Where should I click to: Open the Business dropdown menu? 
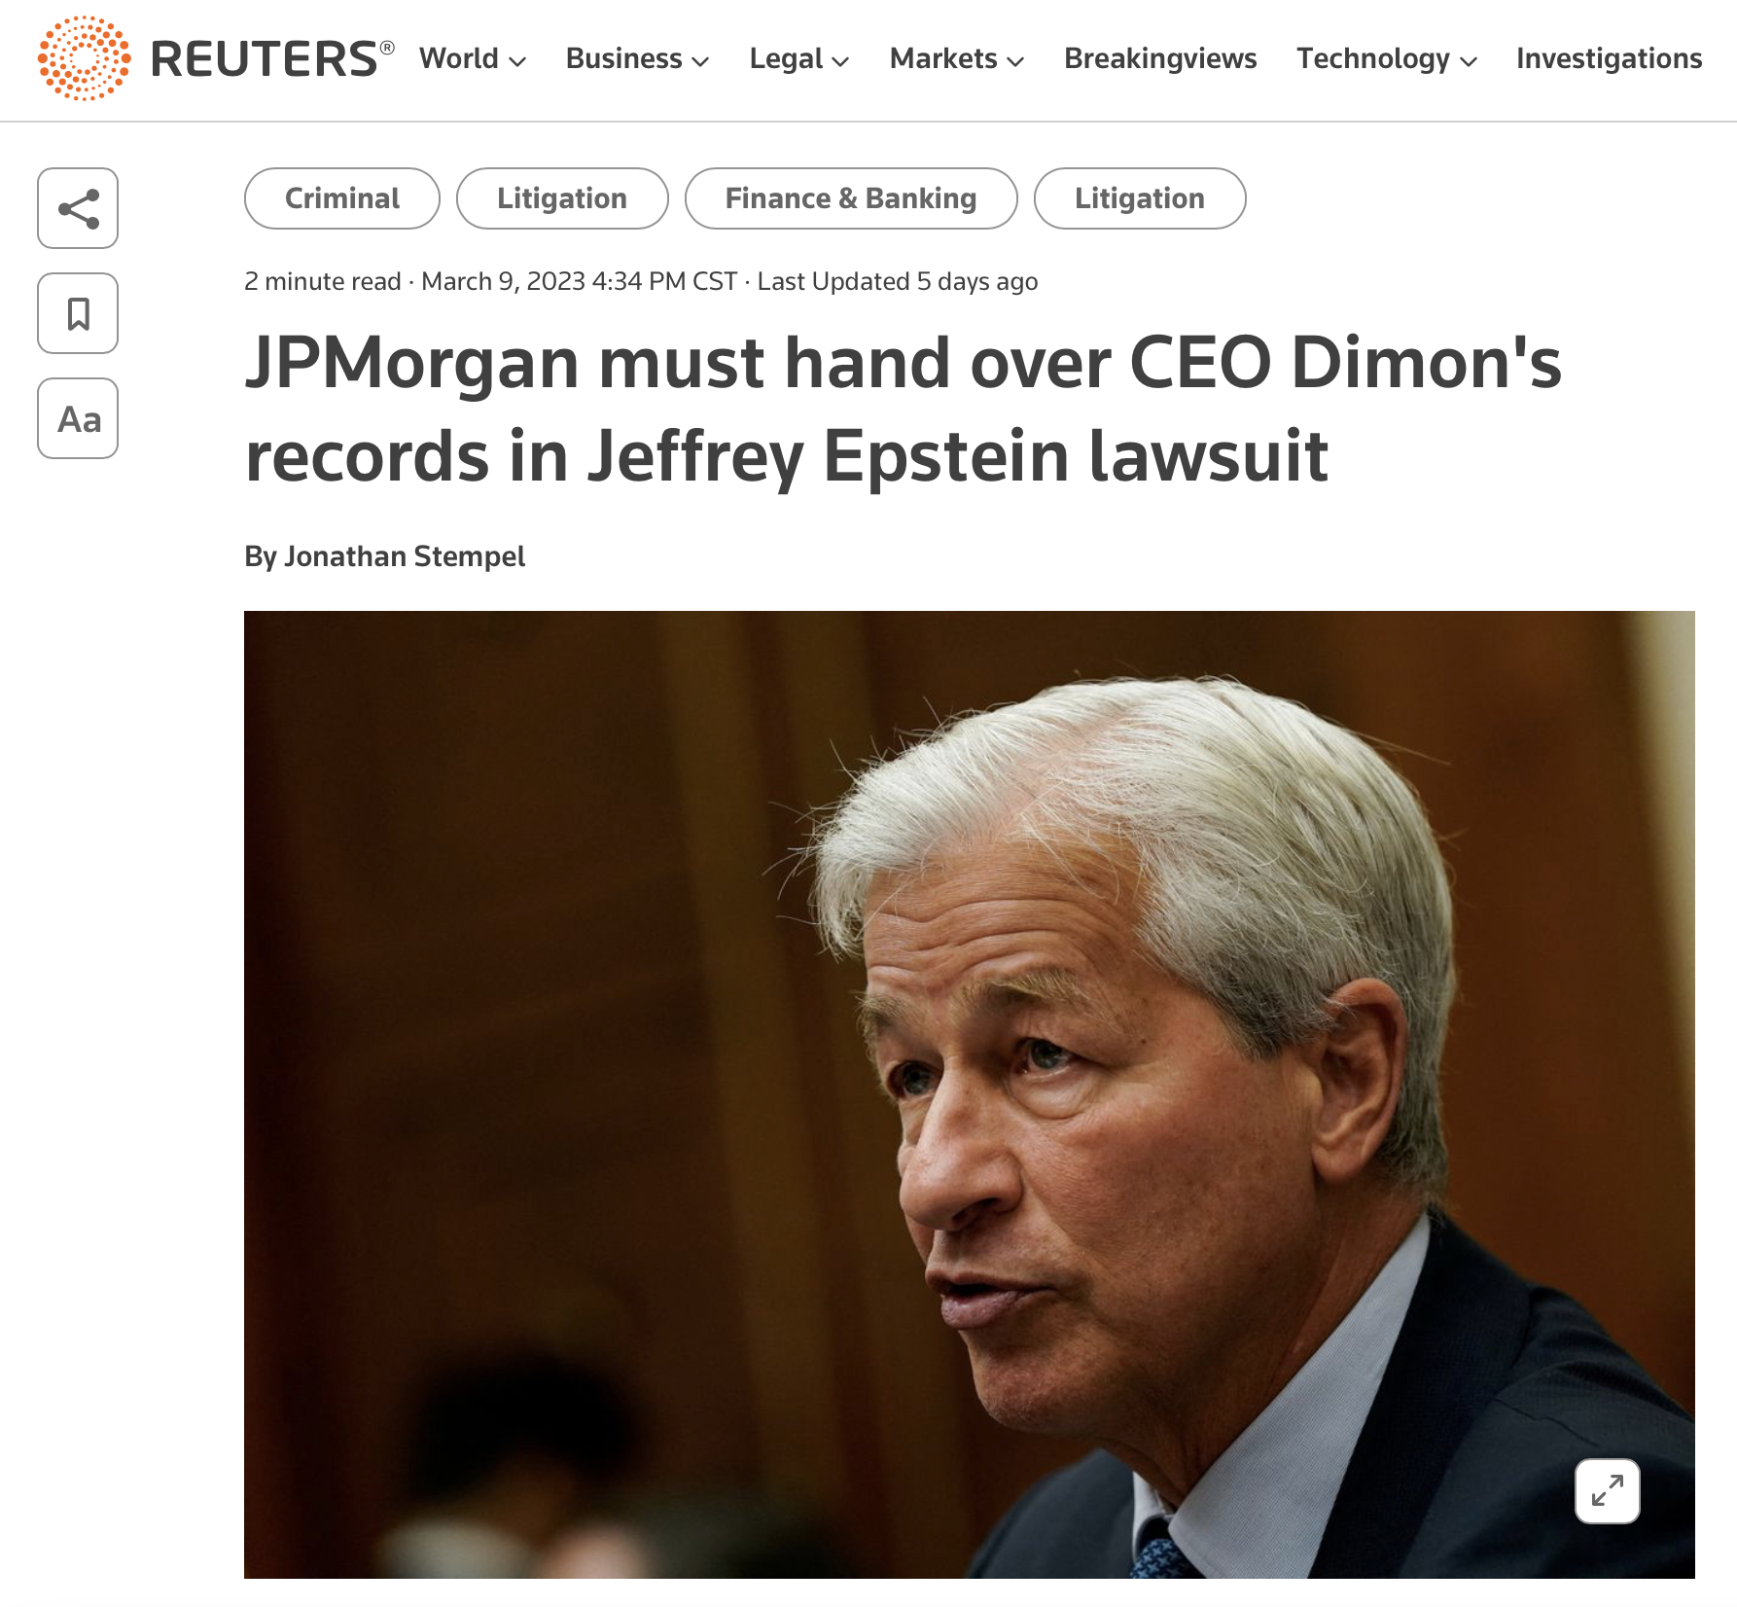click(x=637, y=58)
